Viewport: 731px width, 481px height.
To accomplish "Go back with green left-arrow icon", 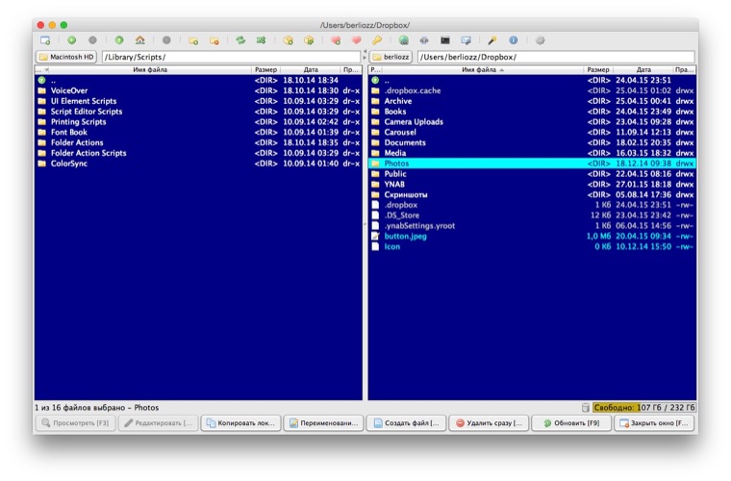I will (72, 40).
